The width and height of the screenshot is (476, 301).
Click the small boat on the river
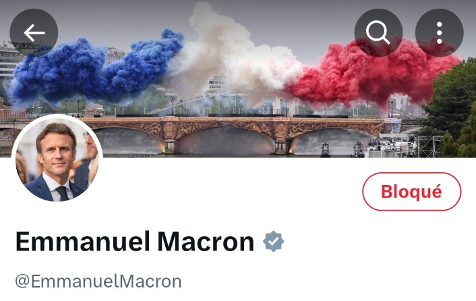coord(325,150)
